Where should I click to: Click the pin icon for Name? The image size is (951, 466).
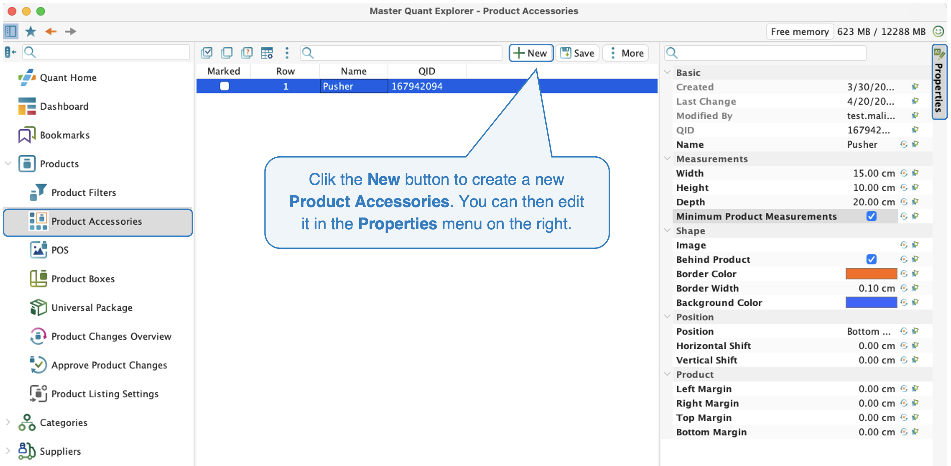click(915, 144)
